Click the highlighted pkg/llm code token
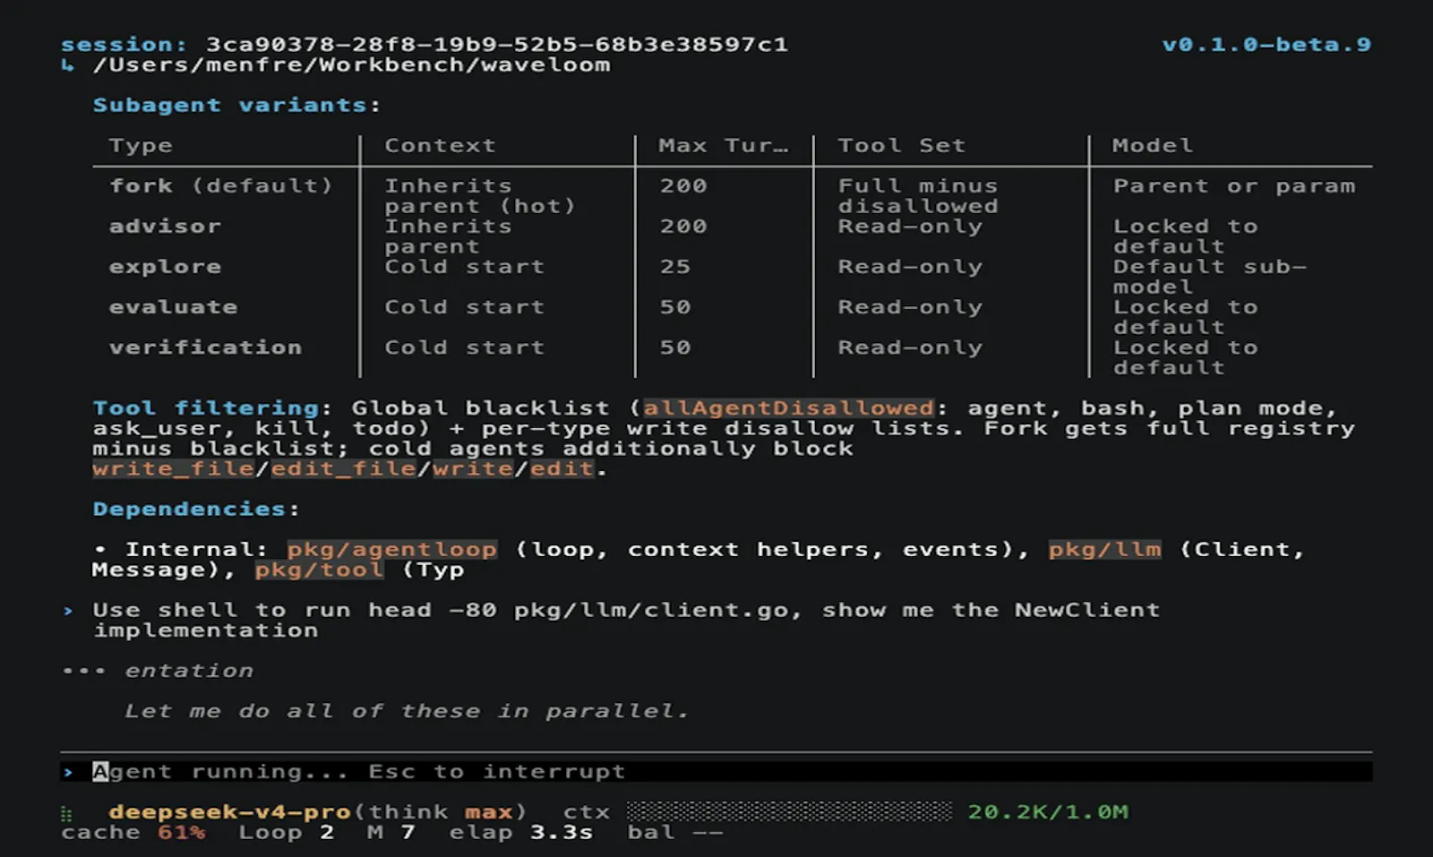This screenshot has height=857, width=1433. pos(1104,549)
